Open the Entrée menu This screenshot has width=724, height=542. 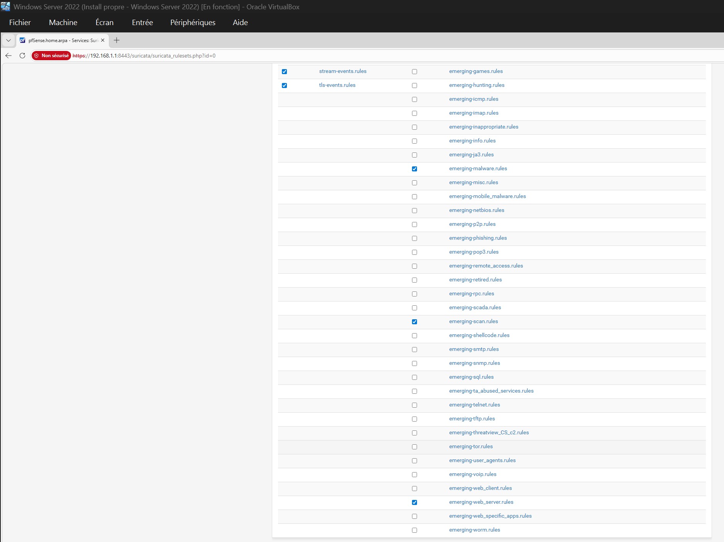(142, 22)
